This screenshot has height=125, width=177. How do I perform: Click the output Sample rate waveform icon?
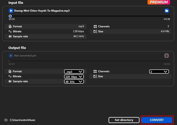(x=10, y=81)
